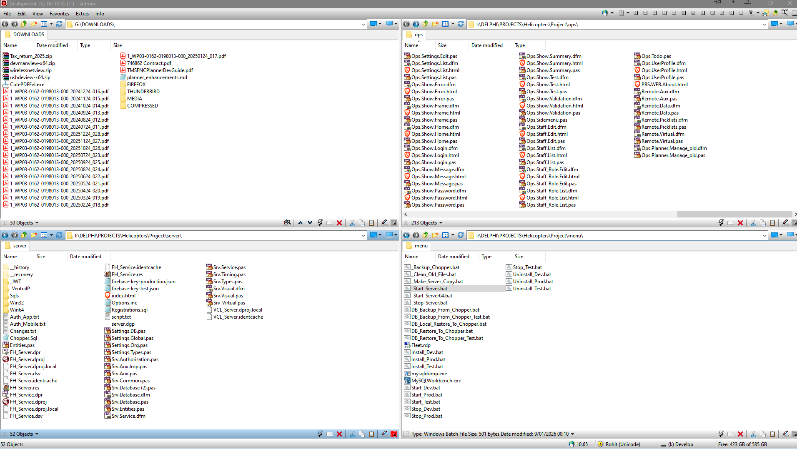Click the red X delete icon in DOWNLOADS pane

[339, 223]
